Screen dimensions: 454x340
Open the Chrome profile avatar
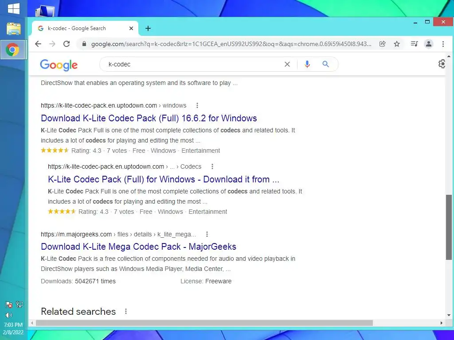(x=429, y=44)
